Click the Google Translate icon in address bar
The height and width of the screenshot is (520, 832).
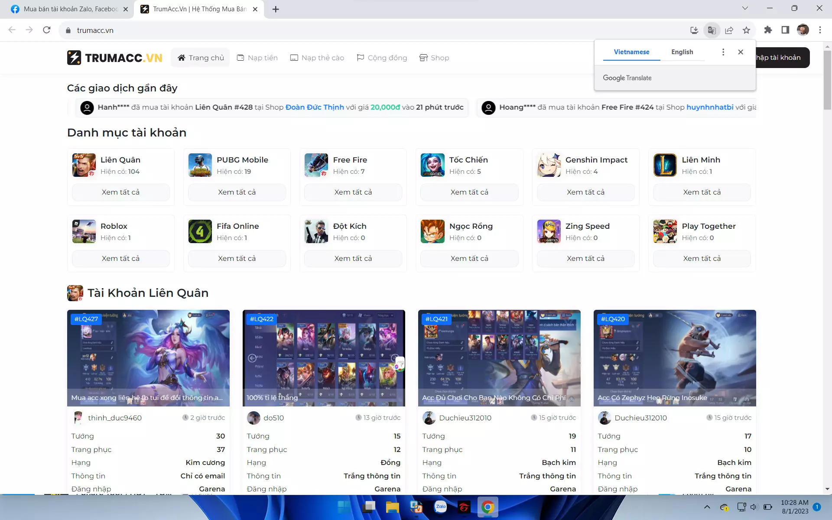point(712,30)
